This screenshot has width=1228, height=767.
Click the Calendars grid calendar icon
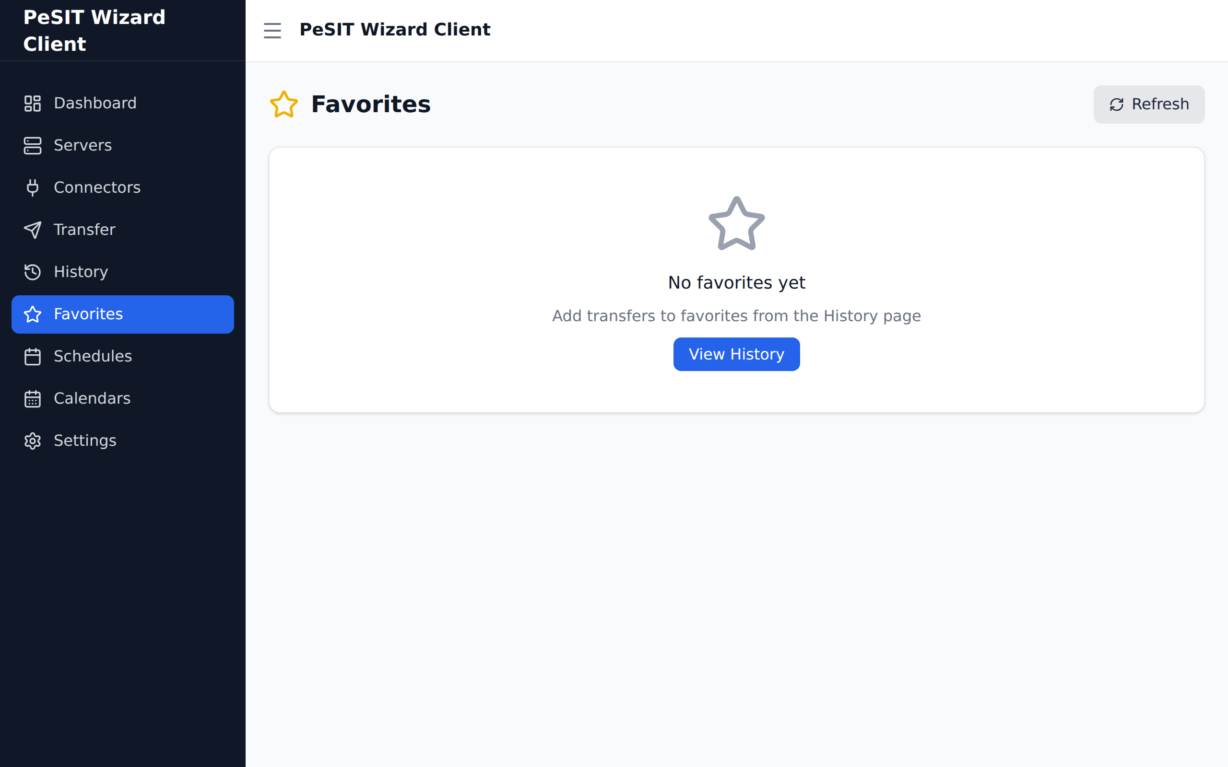(33, 399)
